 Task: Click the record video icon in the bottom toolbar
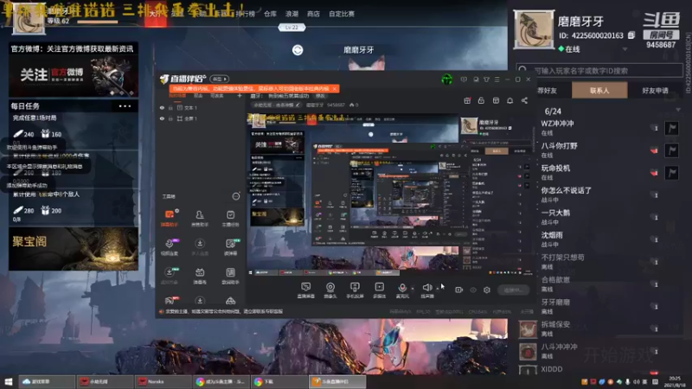click(459, 290)
